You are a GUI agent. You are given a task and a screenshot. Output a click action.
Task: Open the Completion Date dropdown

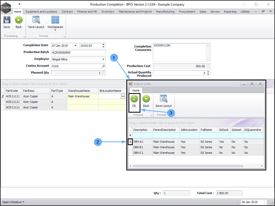point(75,46)
